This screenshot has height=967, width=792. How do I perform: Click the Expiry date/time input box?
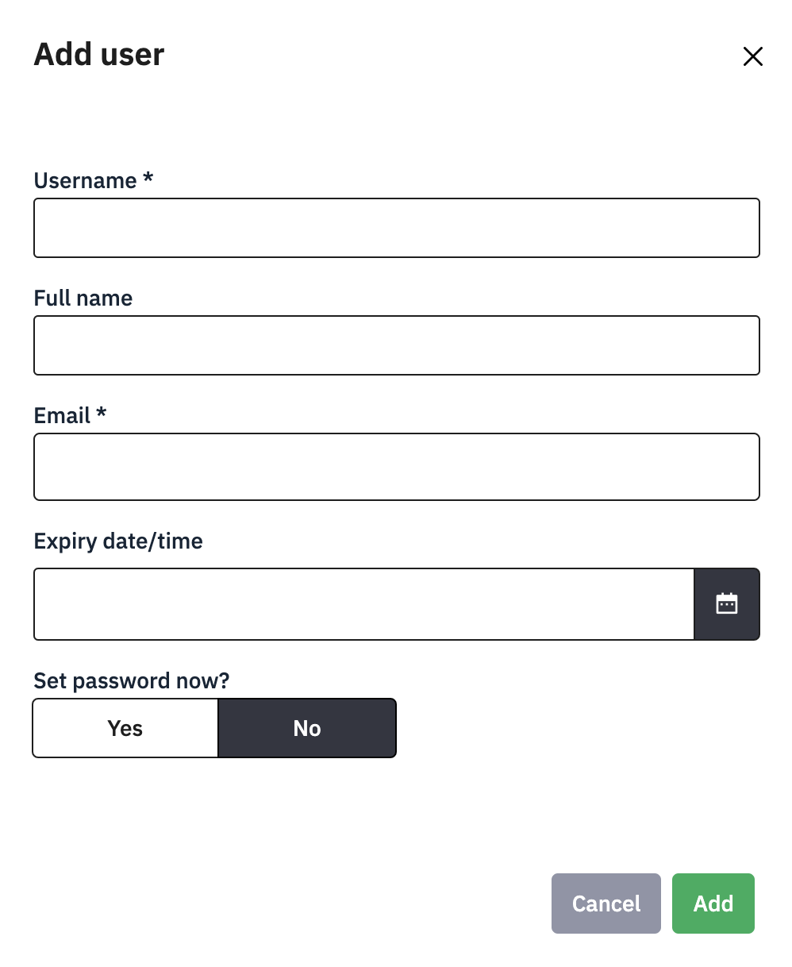pyautogui.click(x=363, y=604)
